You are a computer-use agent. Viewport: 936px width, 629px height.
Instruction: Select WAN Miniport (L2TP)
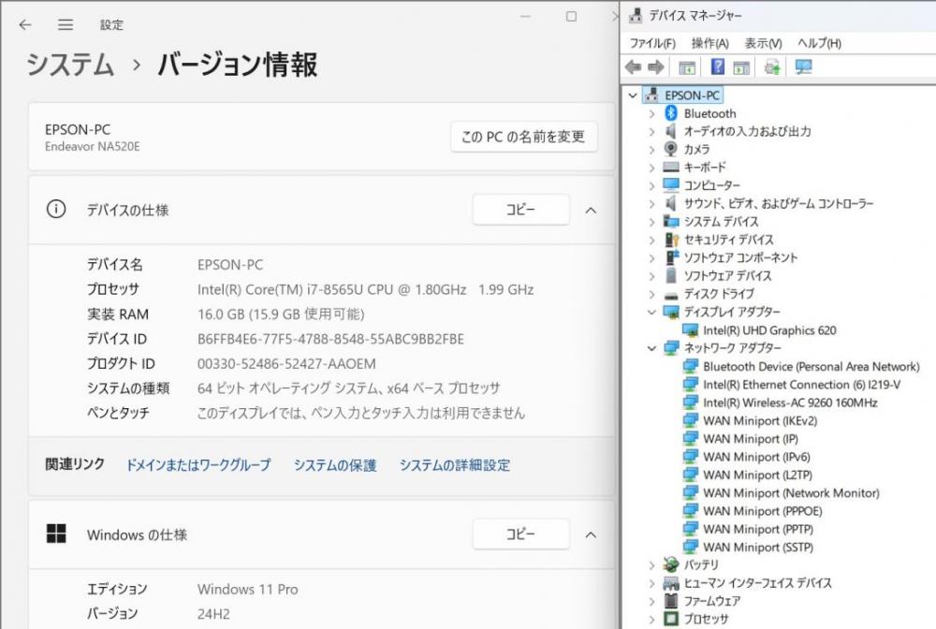pos(757,475)
